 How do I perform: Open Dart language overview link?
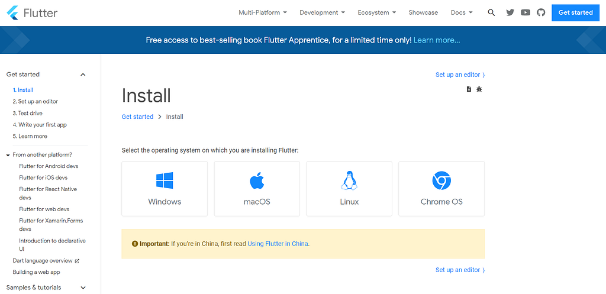[x=43, y=261]
